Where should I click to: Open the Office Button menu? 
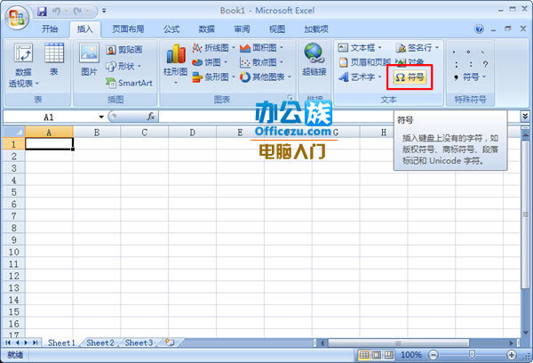click(17, 18)
